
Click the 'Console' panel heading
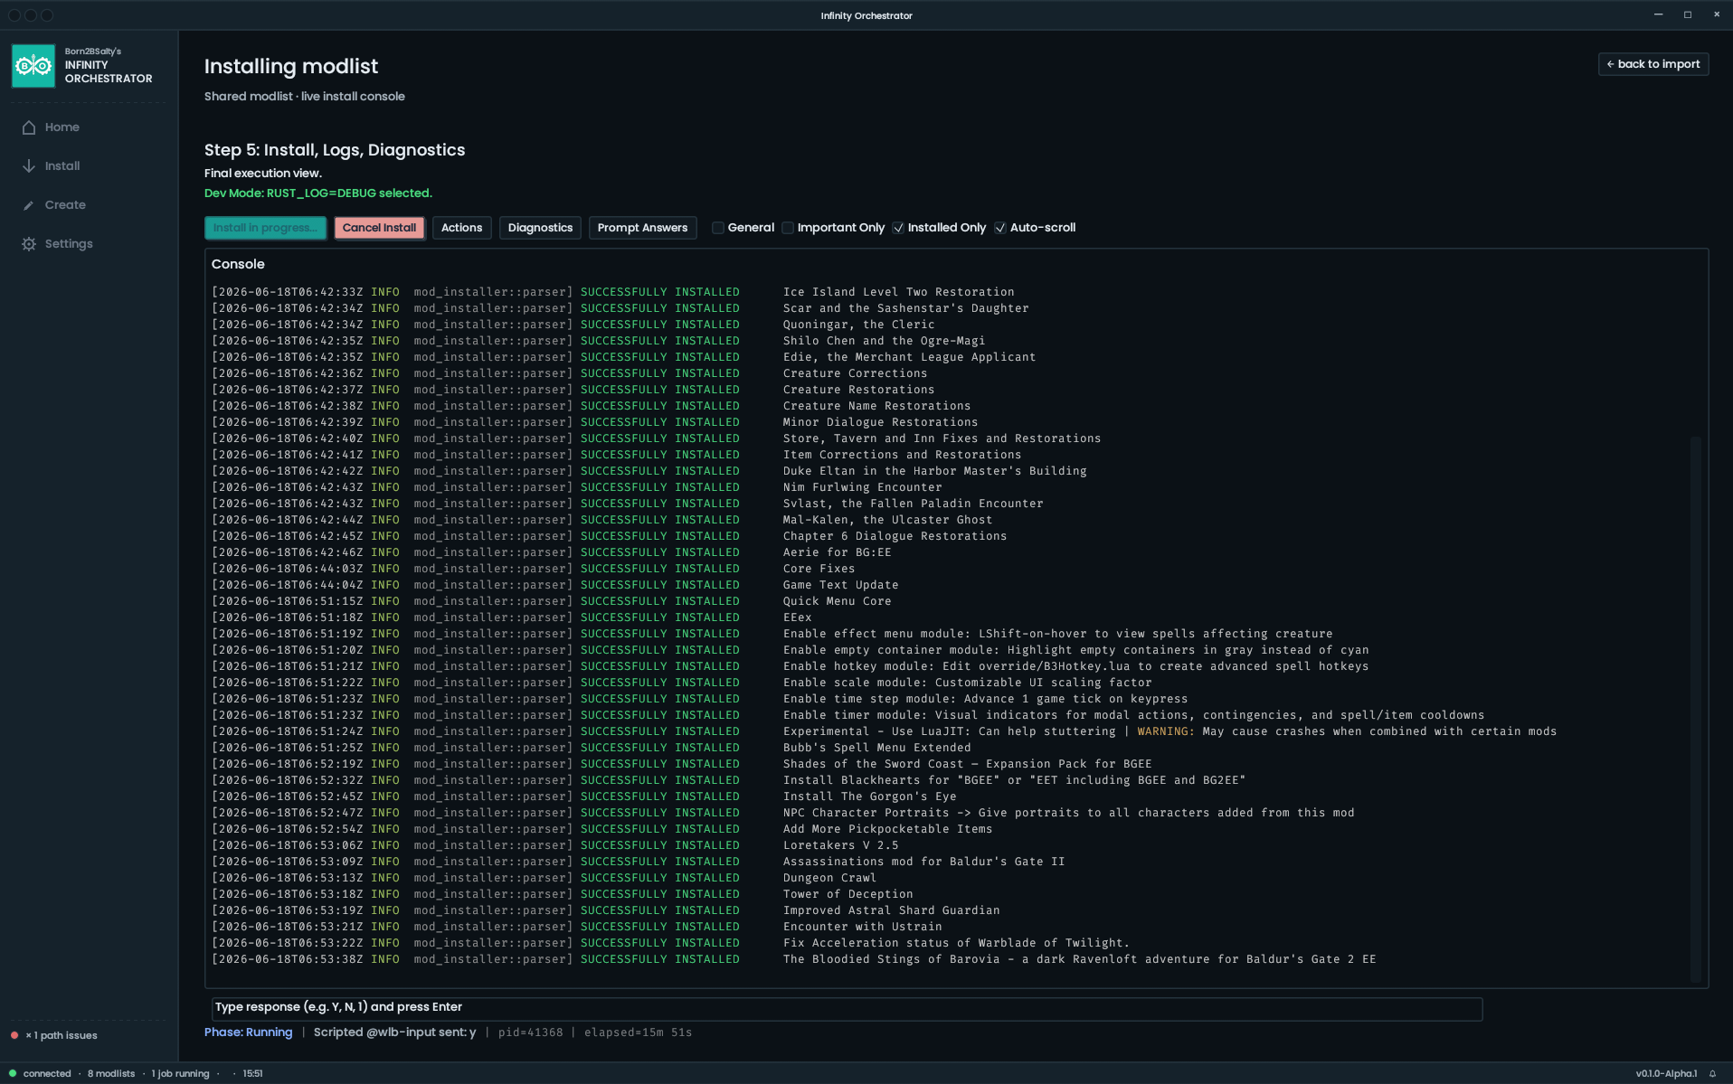click(x=238, y=264)
